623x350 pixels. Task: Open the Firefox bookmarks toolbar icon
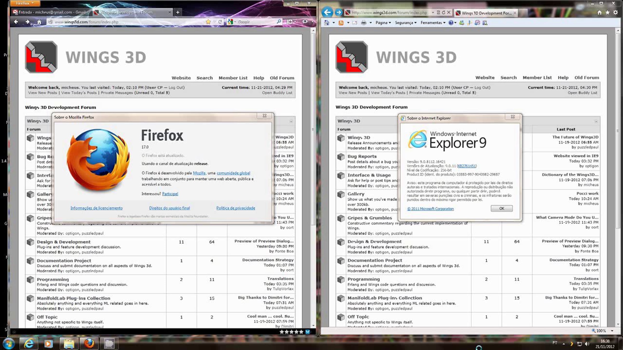(290, 22)
